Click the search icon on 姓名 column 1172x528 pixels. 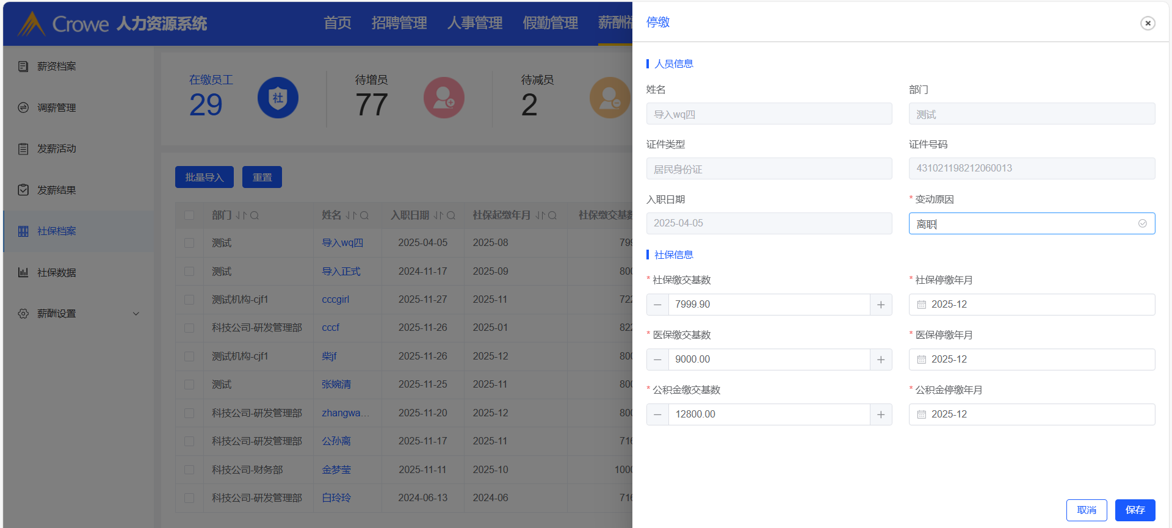tap(364, 215)
